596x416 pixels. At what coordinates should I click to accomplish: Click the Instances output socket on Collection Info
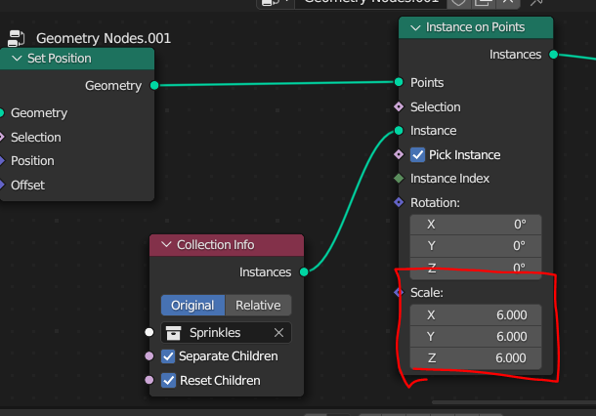(304, 272)
